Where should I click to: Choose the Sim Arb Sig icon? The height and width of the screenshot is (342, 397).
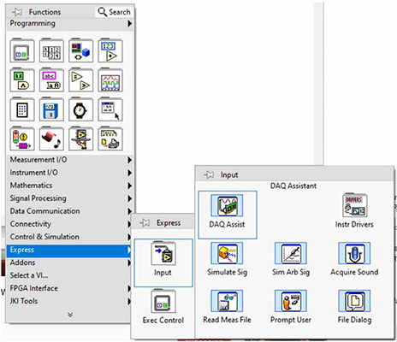pyautogui.click(x=291, y=259)
